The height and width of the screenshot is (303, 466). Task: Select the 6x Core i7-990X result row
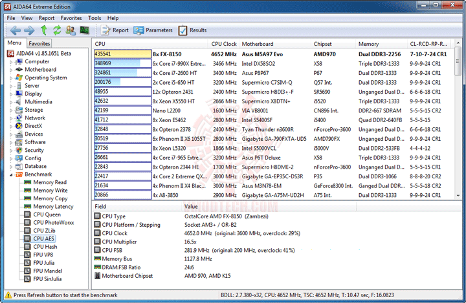273,63
